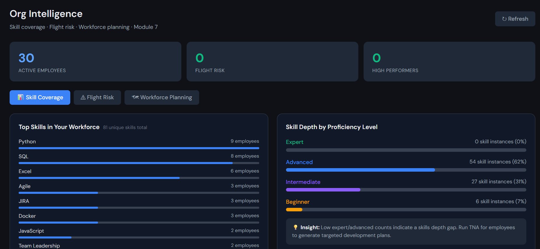Click '81 unique skills total' text

pos(125,128)
